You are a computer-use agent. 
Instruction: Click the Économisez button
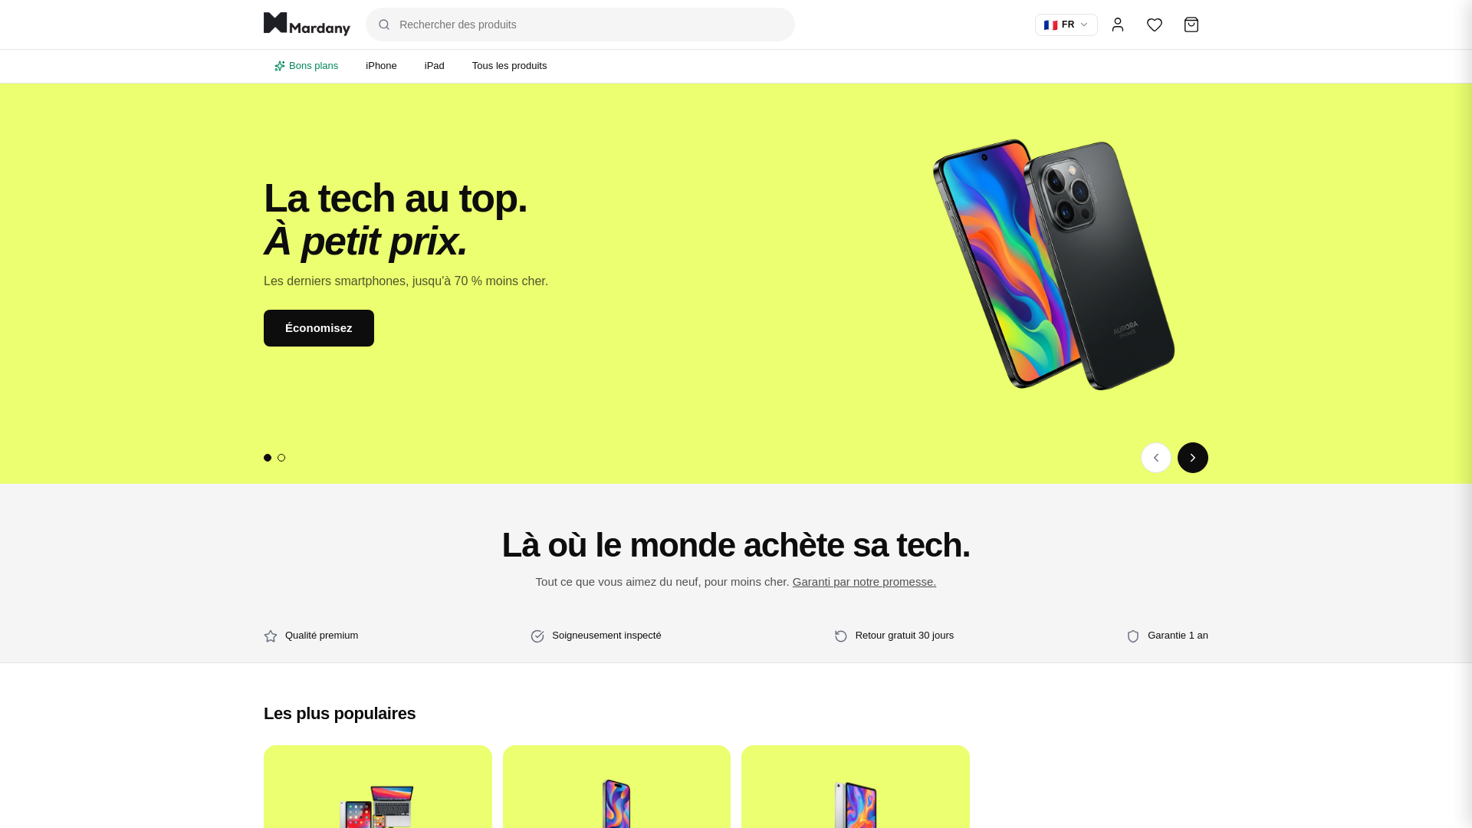pos(319,328)
